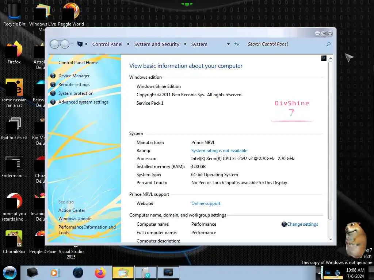Image resolution: width=374 pixels, height=280 pixels.
Task: Open Device Manager from the sidebar
Action: (74, 76)
